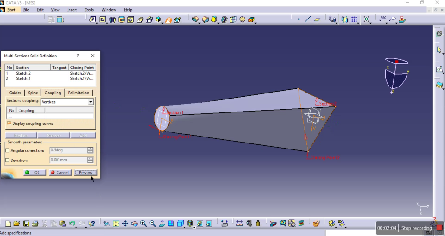Select the Mirror tool icon
This screenshot has height=236, width=445.
point(344,19)
